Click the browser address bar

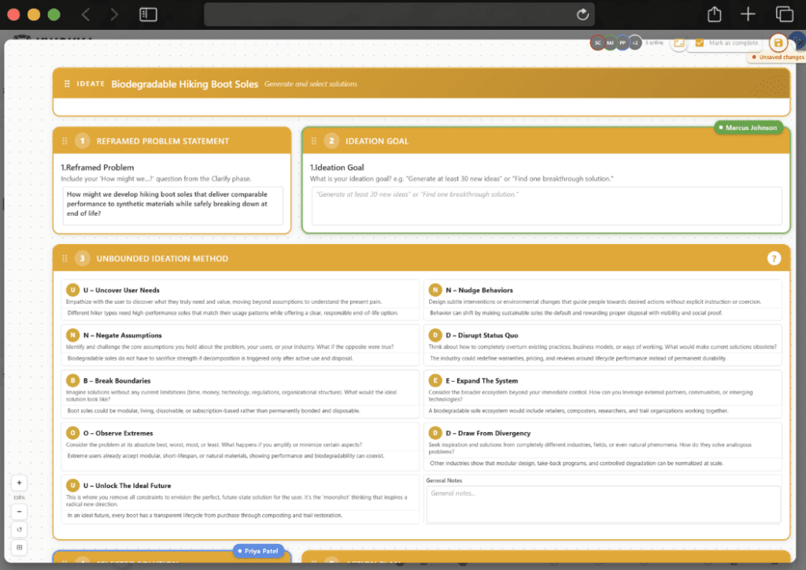click(399, 14)
